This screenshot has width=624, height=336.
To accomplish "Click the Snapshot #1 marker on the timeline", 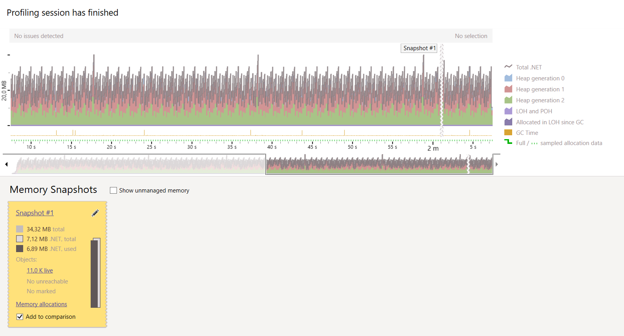I will 419,48.
